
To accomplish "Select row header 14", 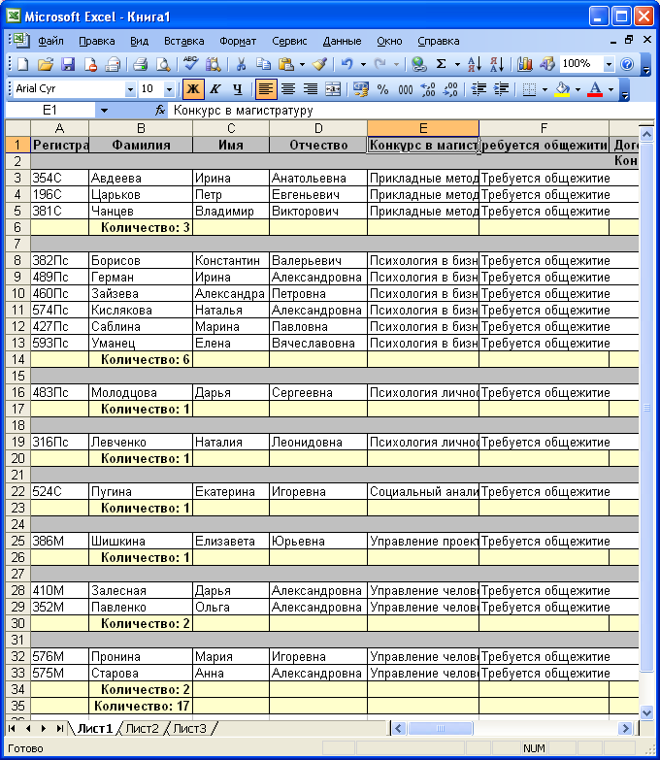I will tap(16, 359).
